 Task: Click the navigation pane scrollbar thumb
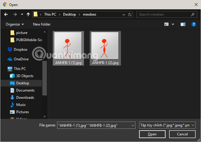coord(44,78)
